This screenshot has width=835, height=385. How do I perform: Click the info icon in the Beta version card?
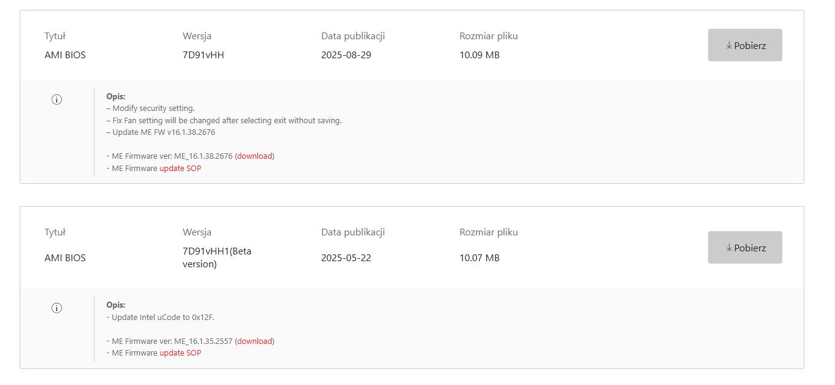point(56,308)
